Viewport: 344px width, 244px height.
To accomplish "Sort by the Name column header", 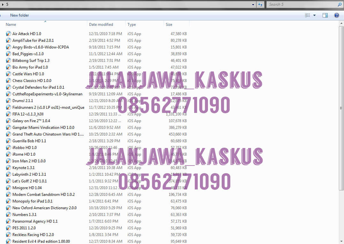I will [x=11, y=25].
